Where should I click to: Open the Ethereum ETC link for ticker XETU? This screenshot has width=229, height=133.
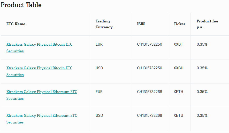tap(42, 115)
